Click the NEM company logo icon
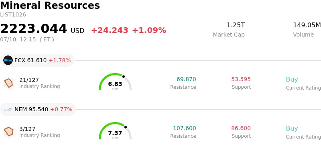 pyautogui.click(x=8, y=109)
